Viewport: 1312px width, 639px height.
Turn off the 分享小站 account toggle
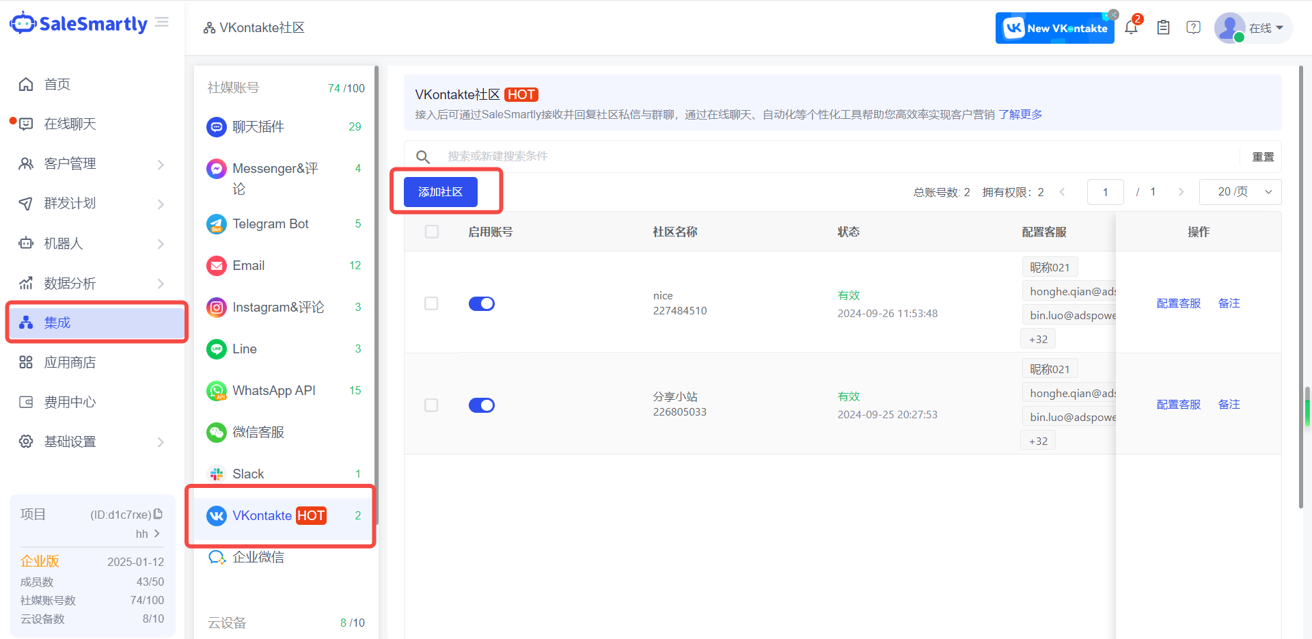click(482, 405)
